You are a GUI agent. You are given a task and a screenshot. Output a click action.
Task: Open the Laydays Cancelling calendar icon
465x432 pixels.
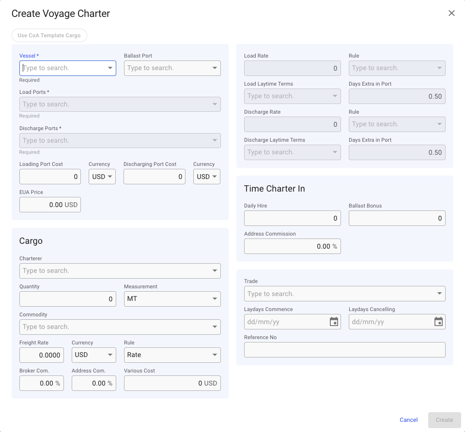(438, 322)
